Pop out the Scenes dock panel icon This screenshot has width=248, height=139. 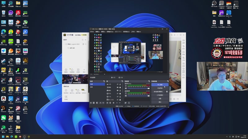pyautogui.click(x=104, y=81)
